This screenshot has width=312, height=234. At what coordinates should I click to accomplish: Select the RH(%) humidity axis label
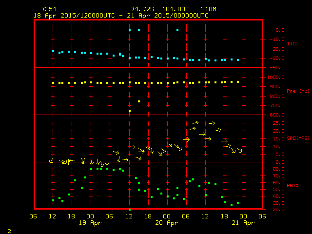point(292,186)
